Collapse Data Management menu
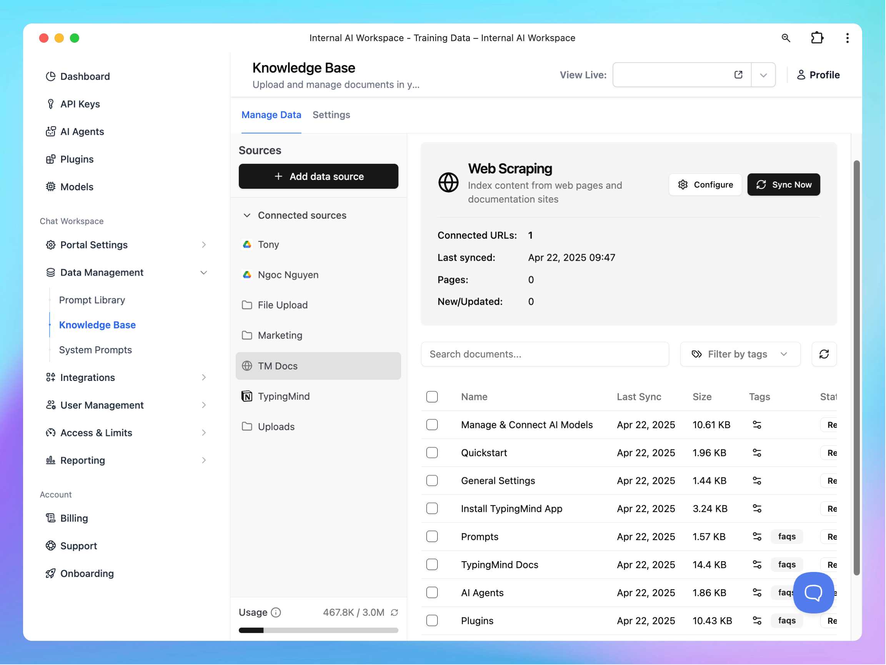Screen dimensions: 886x665 (x=127, y=273)
